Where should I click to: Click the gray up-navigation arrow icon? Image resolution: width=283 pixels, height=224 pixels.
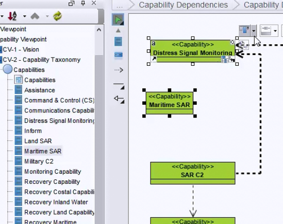pyautogui.click(x=35, y=16)
